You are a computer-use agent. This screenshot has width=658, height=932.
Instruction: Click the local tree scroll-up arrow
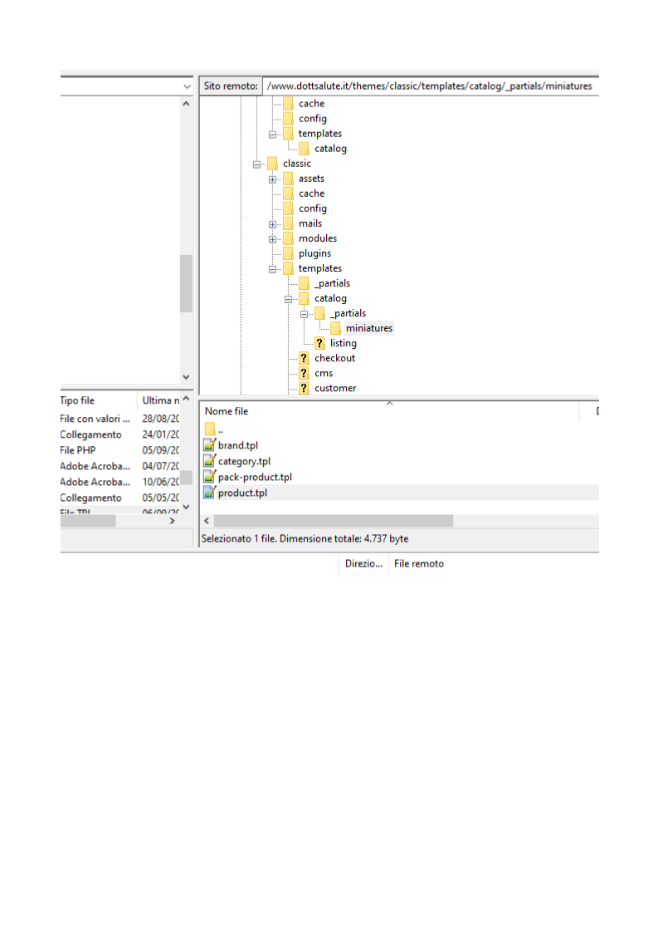coord(186,104)
